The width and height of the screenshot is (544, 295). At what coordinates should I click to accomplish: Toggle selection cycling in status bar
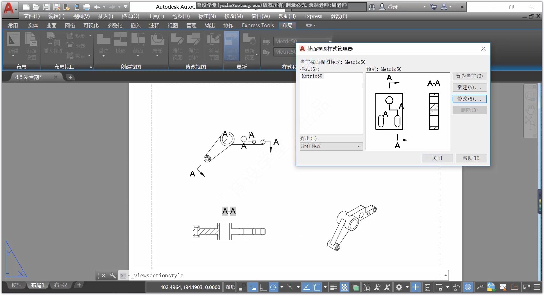(355, 287)
